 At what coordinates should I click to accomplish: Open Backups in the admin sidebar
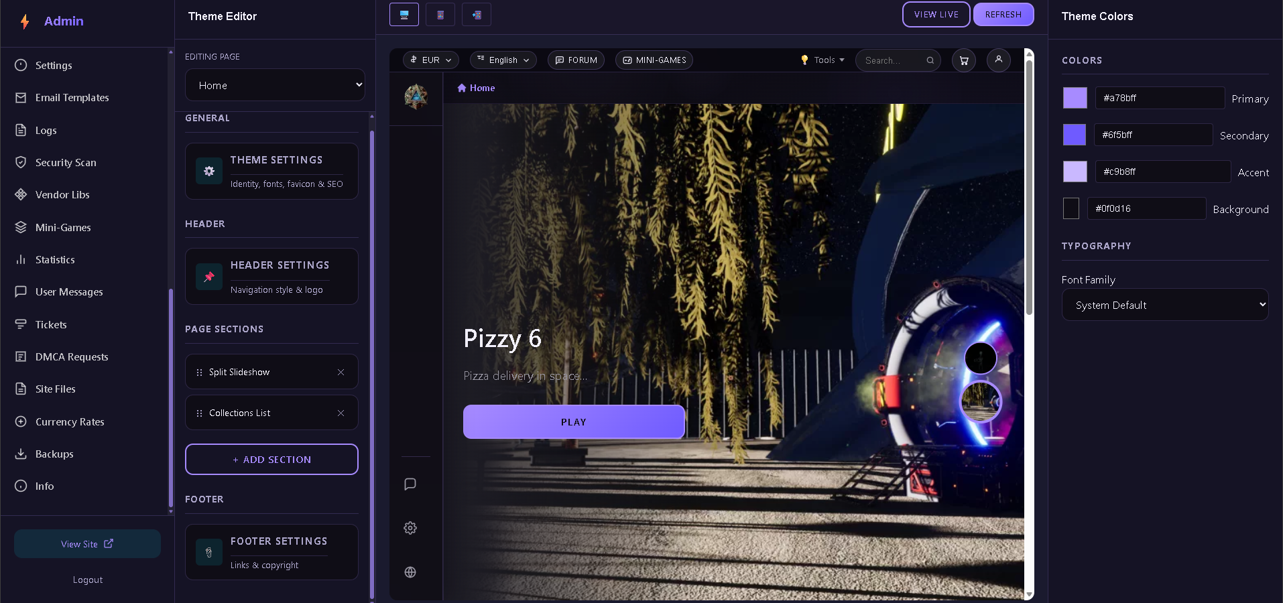(54, 454)
